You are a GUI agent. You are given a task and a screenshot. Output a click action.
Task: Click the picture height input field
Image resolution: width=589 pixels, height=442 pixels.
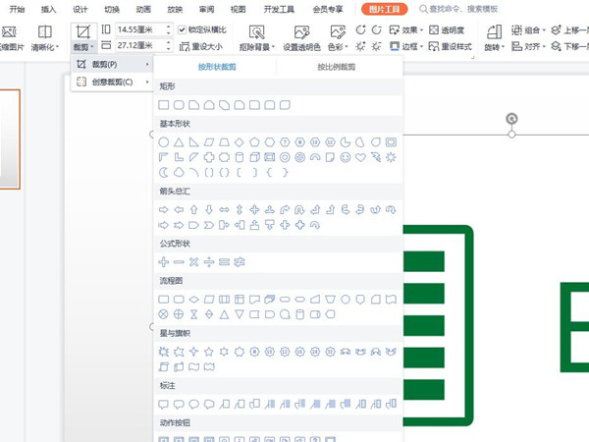(136, 30)
